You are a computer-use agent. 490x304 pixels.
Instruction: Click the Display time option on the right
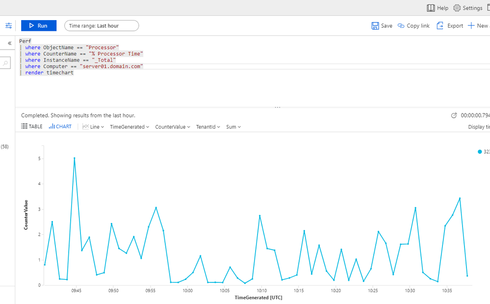click(478, 126)
